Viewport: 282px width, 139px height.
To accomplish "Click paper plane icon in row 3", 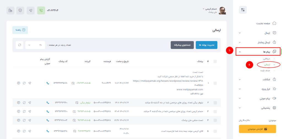I will [30, 111].
